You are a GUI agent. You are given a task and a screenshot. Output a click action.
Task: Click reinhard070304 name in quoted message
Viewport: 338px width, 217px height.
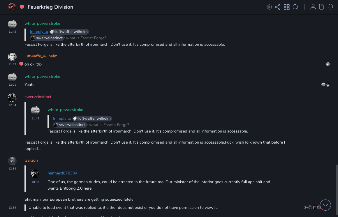pyautogui.click(x=62, y=173)
